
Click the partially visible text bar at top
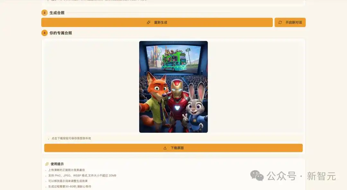point(173,1)
